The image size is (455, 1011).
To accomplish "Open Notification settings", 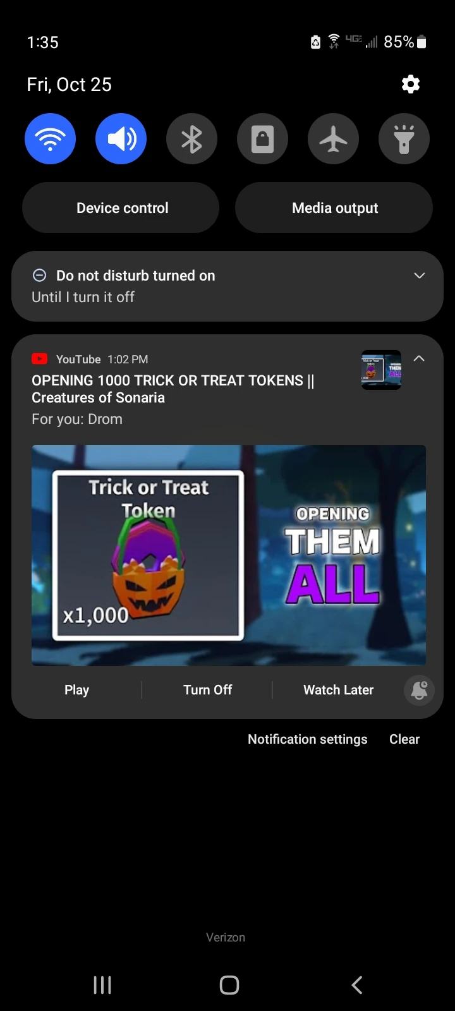I will (307, 739).
